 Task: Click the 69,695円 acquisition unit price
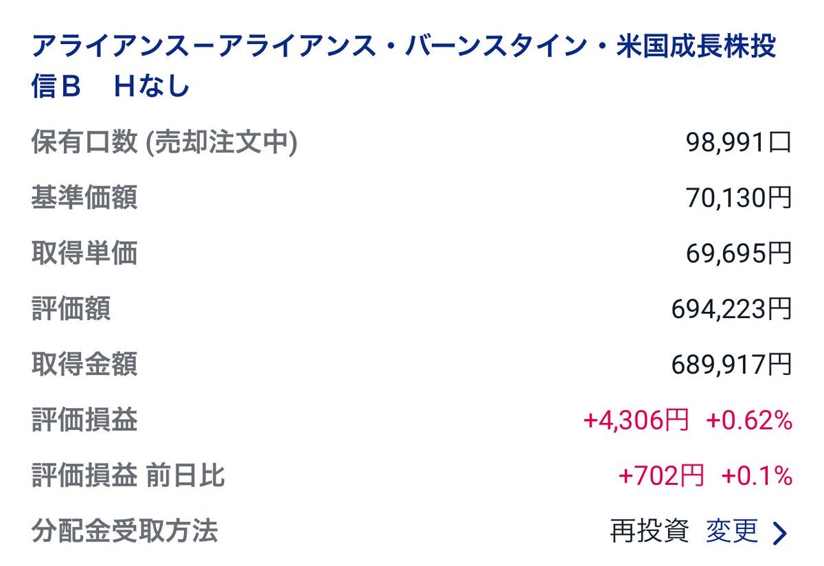point(739,253)
